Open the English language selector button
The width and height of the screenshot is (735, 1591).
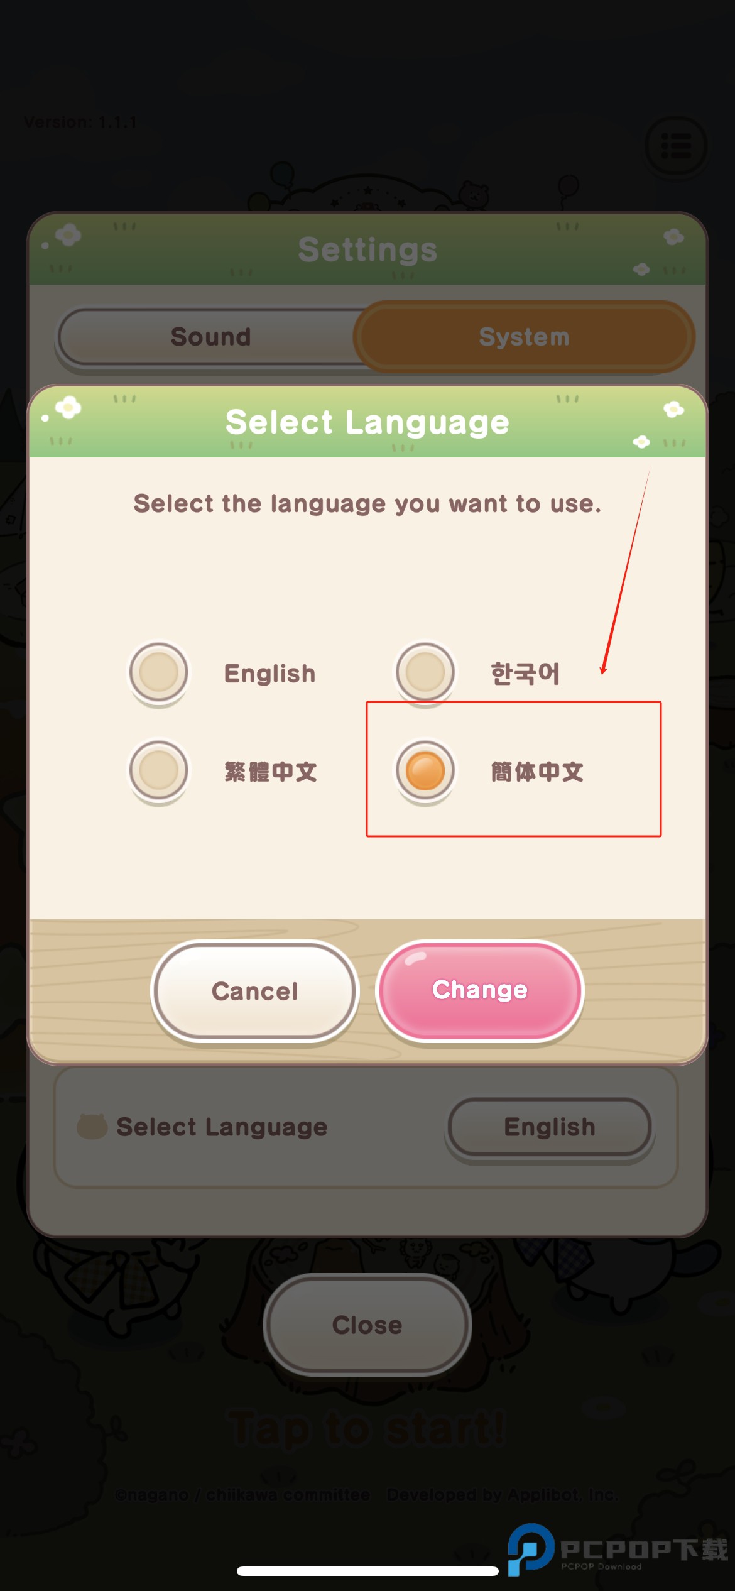tap(550, 1127)
